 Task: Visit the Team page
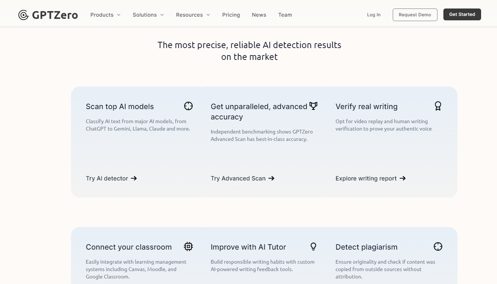click(x=285, y=15)
